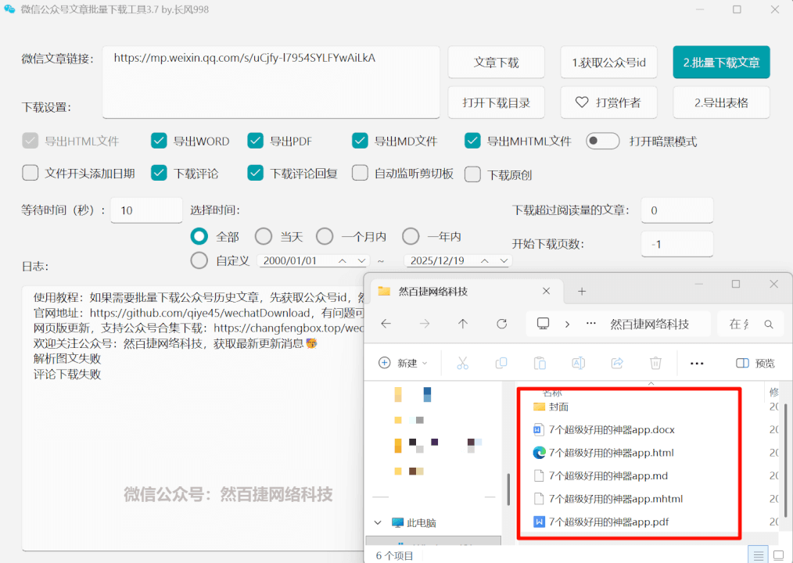793x563 pixels.
Task: Click the Paste icon in File Explorer toolbar
Action: point(540,363)
